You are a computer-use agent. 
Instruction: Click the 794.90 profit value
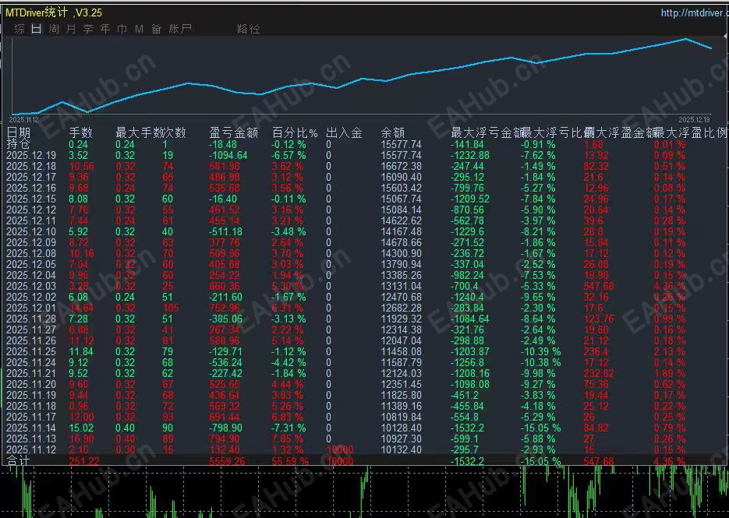(x=225, y=439)
